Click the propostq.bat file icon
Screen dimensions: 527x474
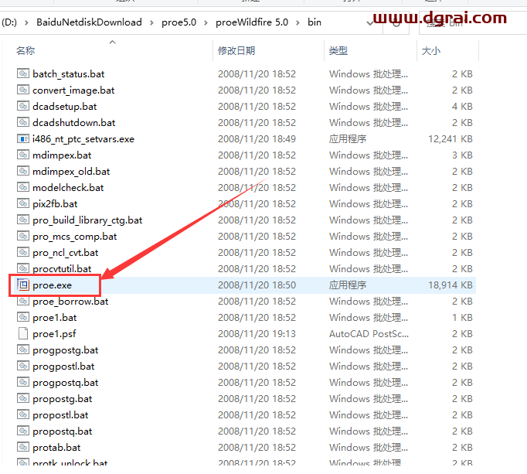[x=23, y=431]
